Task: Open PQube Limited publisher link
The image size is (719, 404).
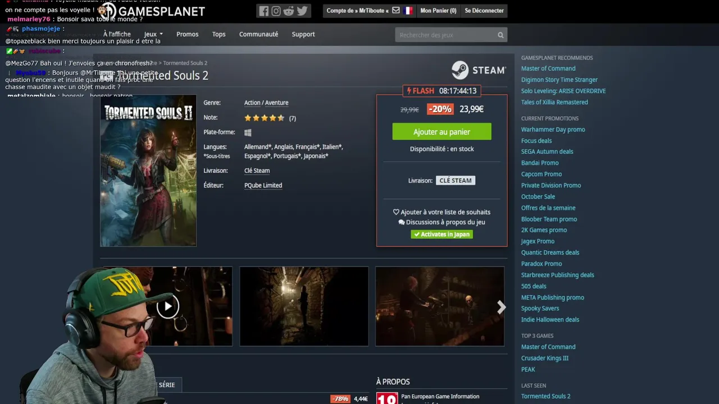Action: 263,185
